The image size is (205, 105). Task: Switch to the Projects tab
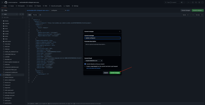pyautogui.click(x=38, y=6)
